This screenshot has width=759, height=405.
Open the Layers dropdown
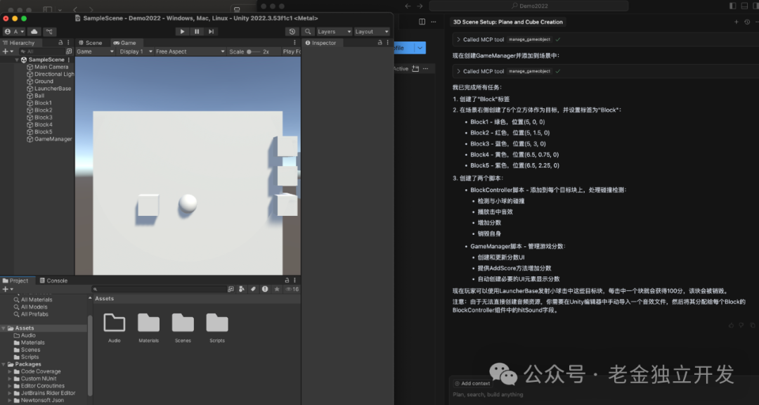tap(334, 32)
